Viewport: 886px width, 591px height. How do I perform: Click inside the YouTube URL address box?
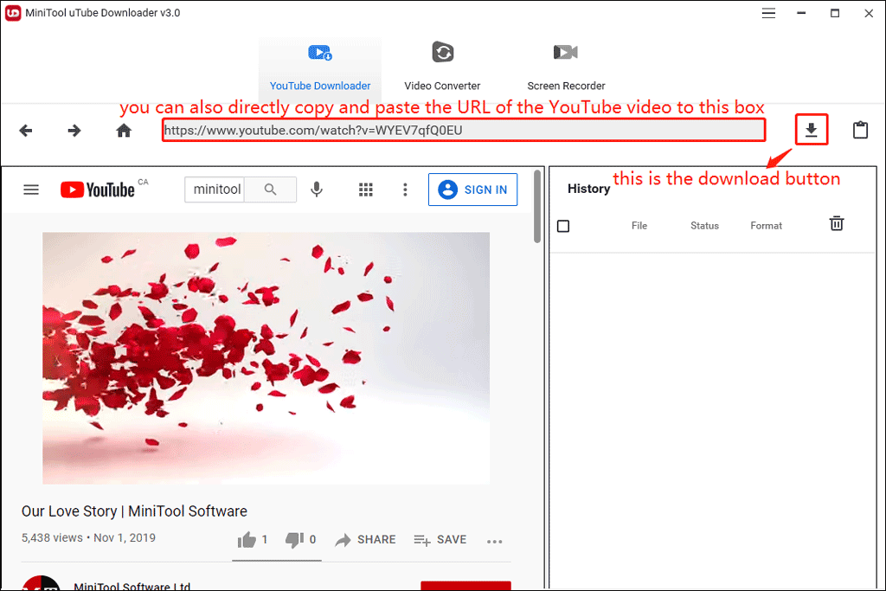point(464,130)
